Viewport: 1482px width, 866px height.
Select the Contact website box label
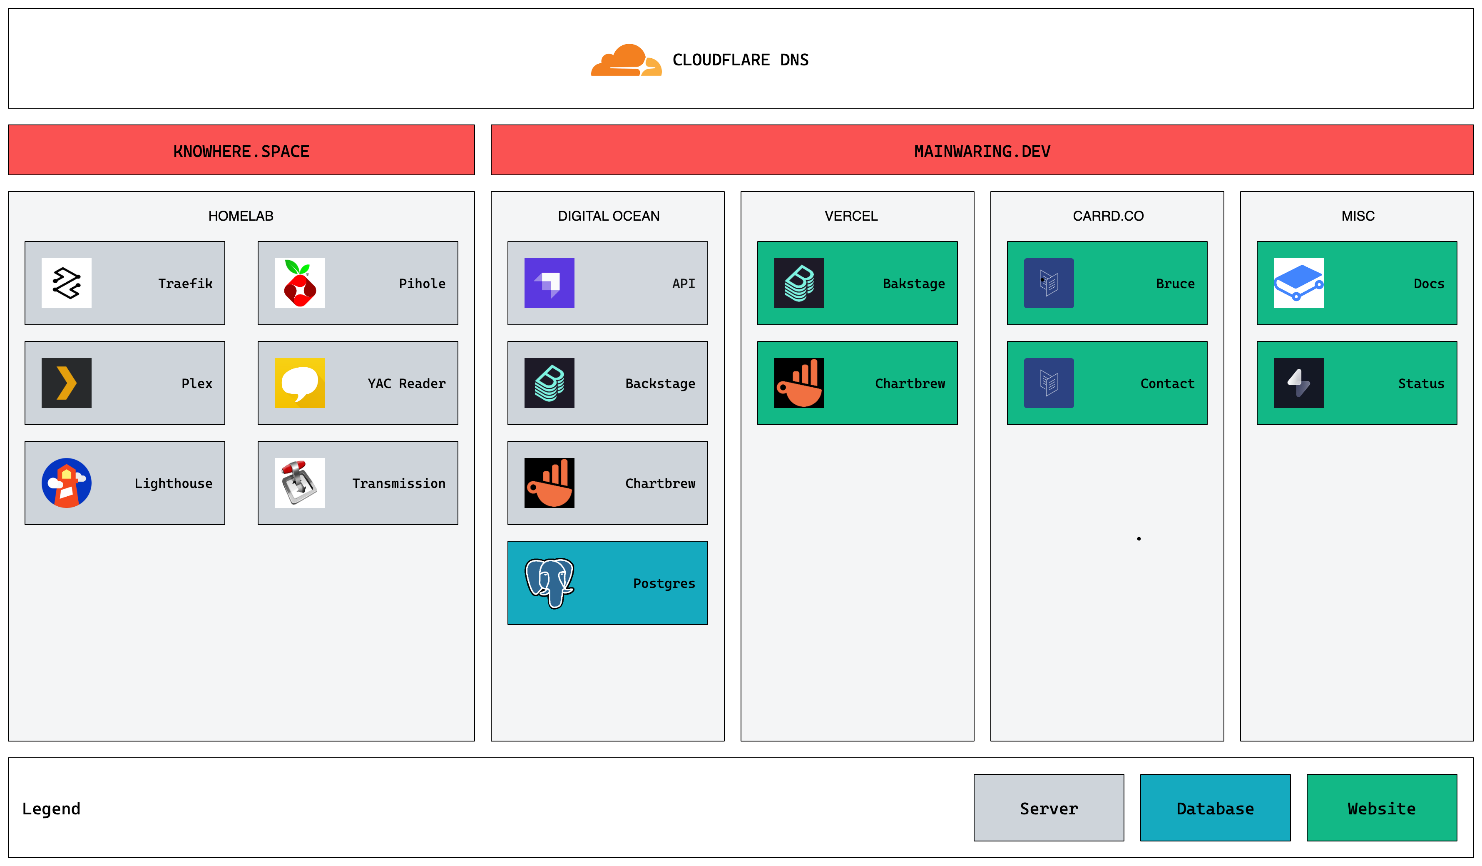pyautogui.click(x=1167, y=383)
